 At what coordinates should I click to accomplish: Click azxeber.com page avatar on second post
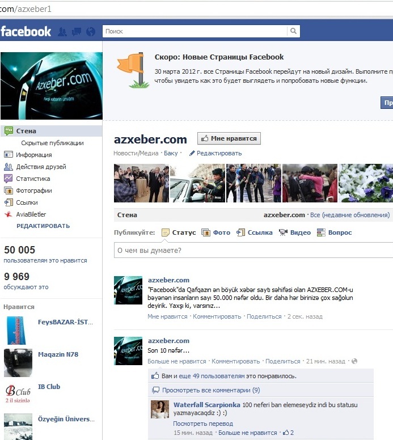click(128, 351)
